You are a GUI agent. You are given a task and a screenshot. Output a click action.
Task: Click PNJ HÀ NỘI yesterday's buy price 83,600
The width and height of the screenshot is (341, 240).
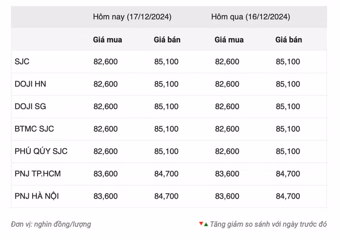[x=227, y=196]
